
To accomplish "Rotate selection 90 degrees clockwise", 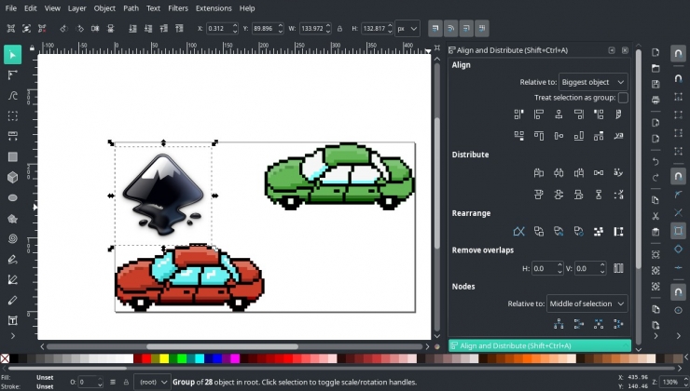I will (79, 29).
